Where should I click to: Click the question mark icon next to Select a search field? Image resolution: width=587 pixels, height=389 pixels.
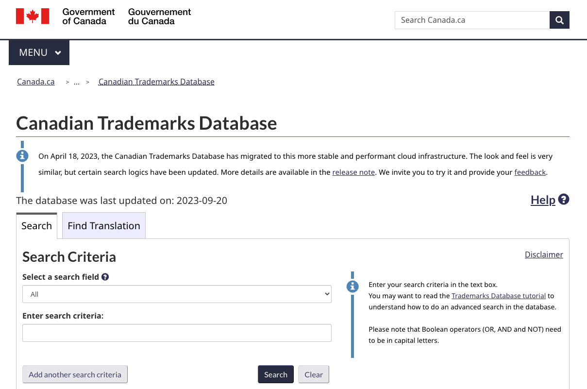[x=105, y=277]
